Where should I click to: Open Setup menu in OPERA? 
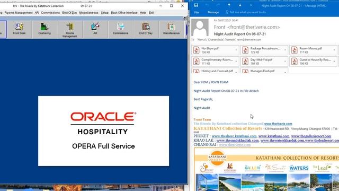tap(105, 13)
